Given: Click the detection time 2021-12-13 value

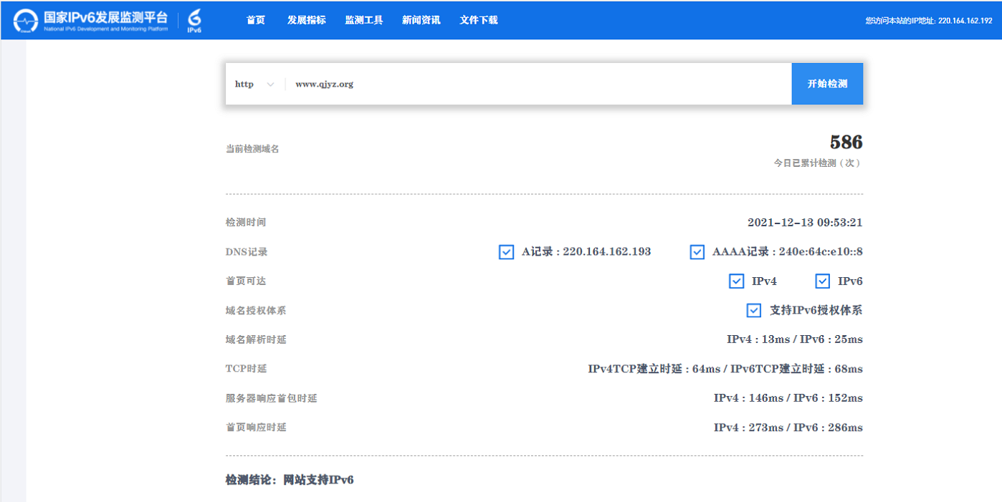Looking at the screenshot, I should tap(804, 223).
